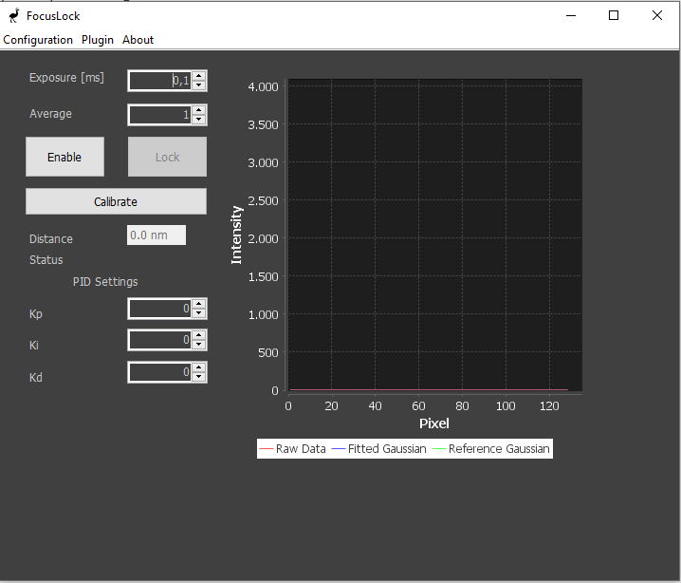Click the Reference Gaussian legend entry
681x583 pixels.
[491, 449]
